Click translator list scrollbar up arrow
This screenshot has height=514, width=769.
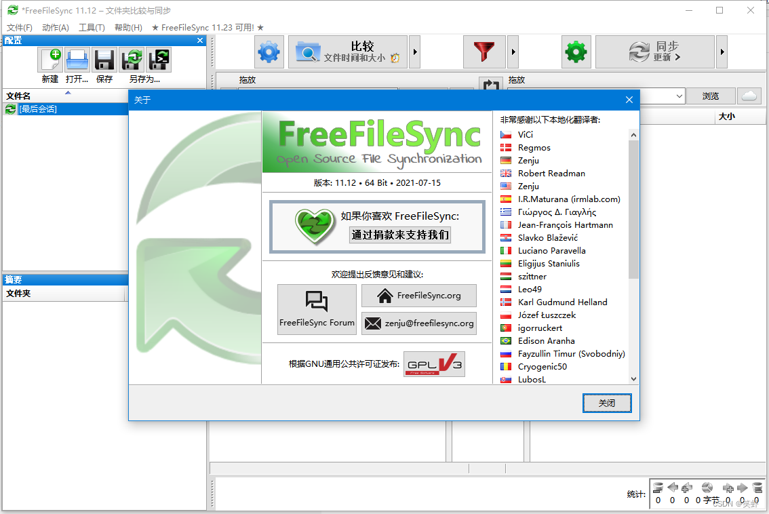tap(633, 135)
